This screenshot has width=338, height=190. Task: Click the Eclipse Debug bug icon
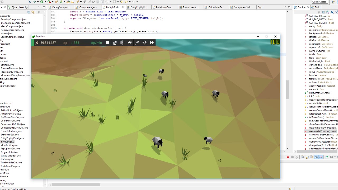point(34,2)
